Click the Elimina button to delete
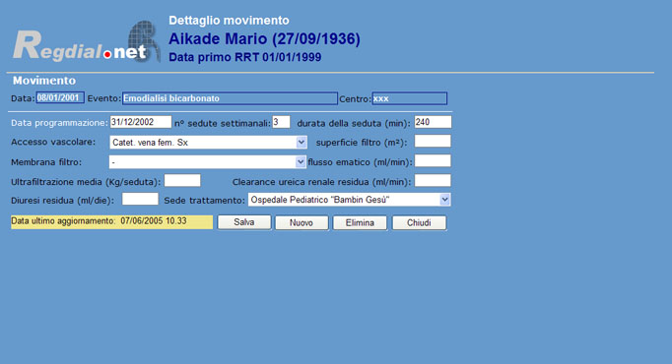This screenshot has width=672, height=364. coord(360,223)
